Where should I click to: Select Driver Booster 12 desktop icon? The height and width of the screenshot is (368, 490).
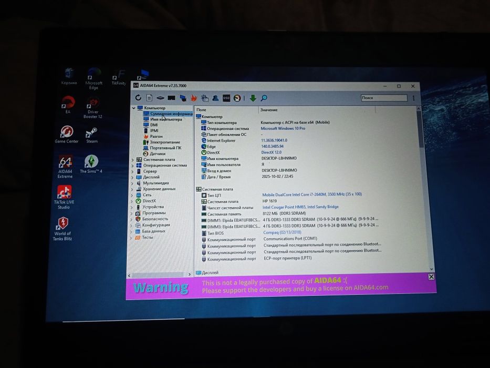[93, 108]
